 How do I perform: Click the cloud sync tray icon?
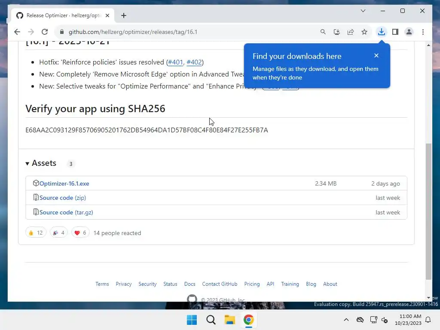[360, 320]
